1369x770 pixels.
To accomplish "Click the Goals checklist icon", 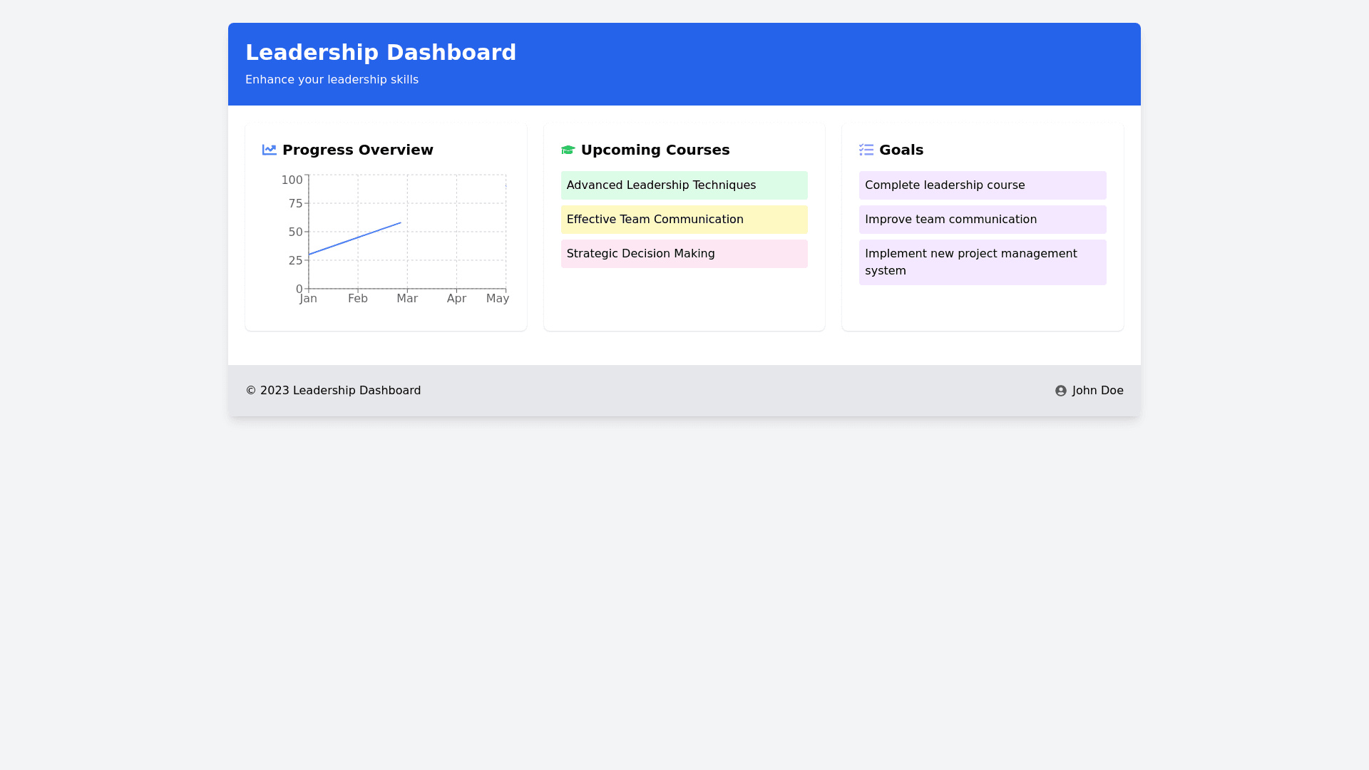I will point(866,150).
